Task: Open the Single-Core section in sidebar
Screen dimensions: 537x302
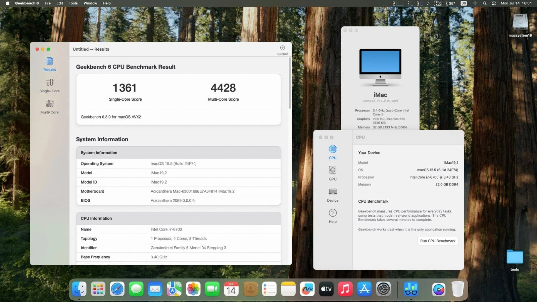Action: click(50, 86)
